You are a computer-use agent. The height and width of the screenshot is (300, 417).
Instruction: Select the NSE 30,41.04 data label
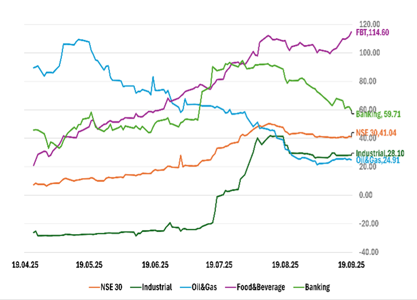pos(377,132)
